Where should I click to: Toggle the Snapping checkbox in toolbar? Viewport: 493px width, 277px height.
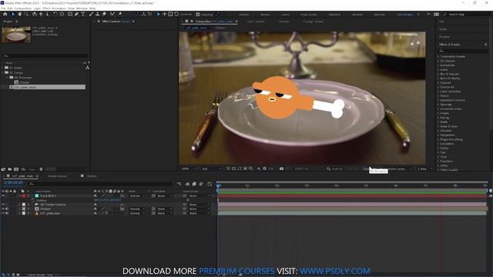pyautogui.click(x=198, y=15)
